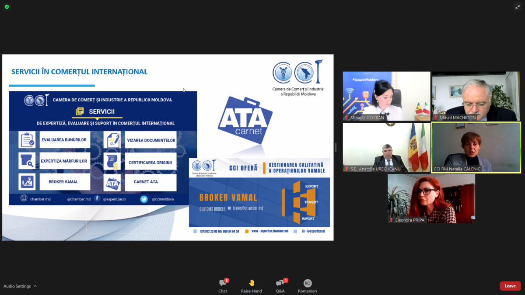Click the Twitter bird icon
Image resolution: width=525 pixels, height=295 pixels.
(x=144, y=199)
